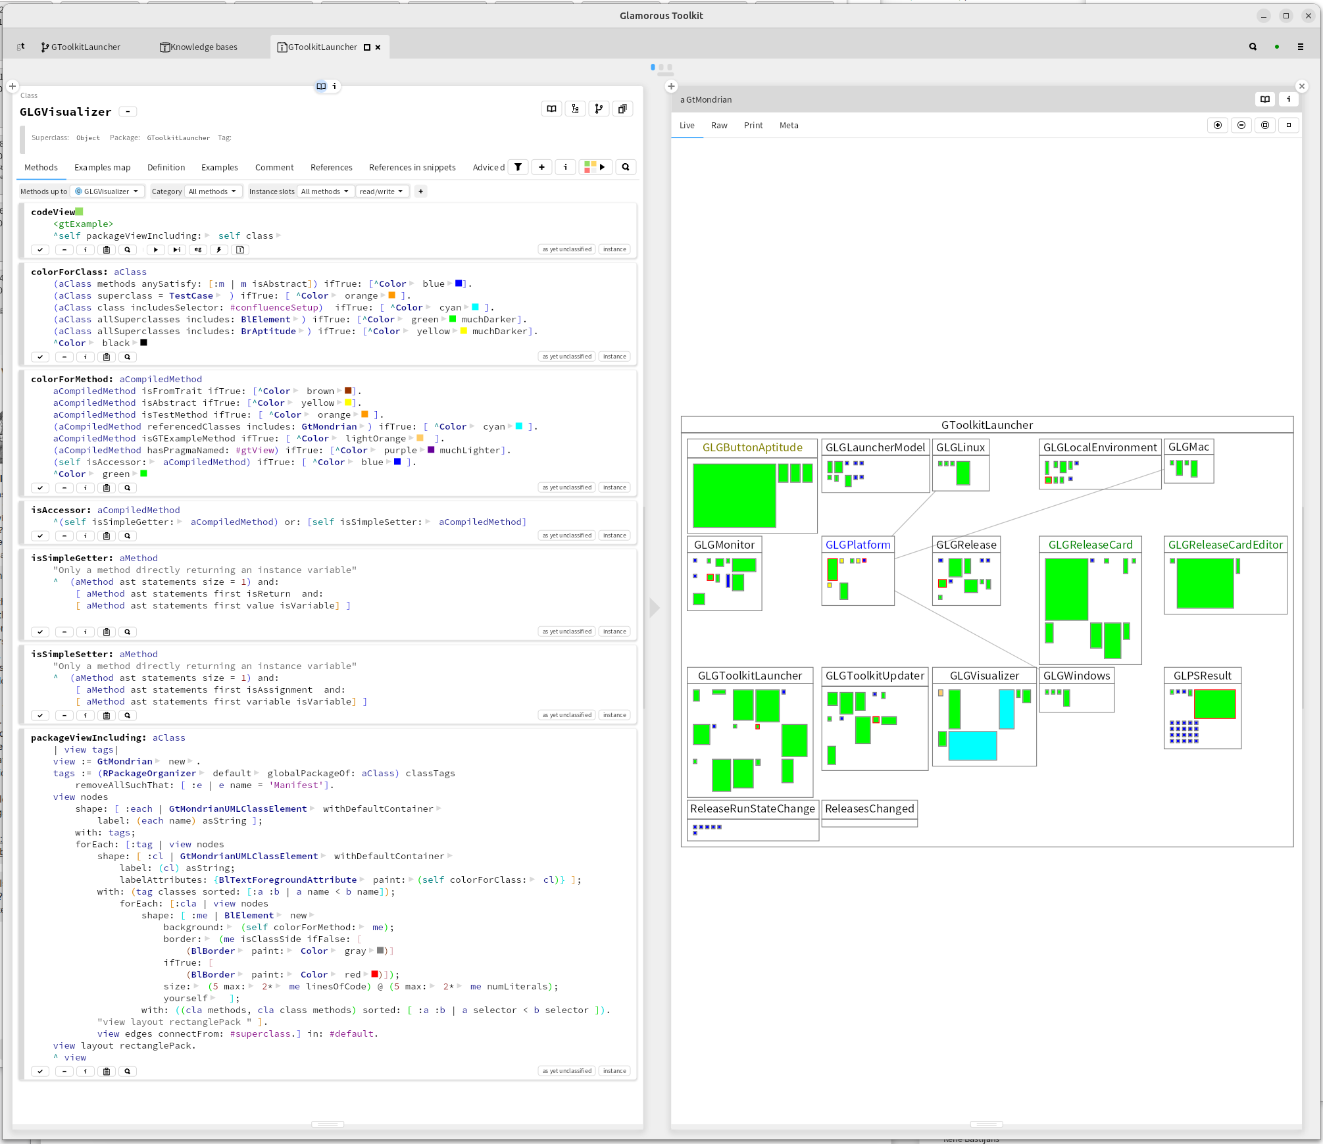
Task: Click the GLGReleaseCardEditor node in the diagram
Action: click(1225, 545)
